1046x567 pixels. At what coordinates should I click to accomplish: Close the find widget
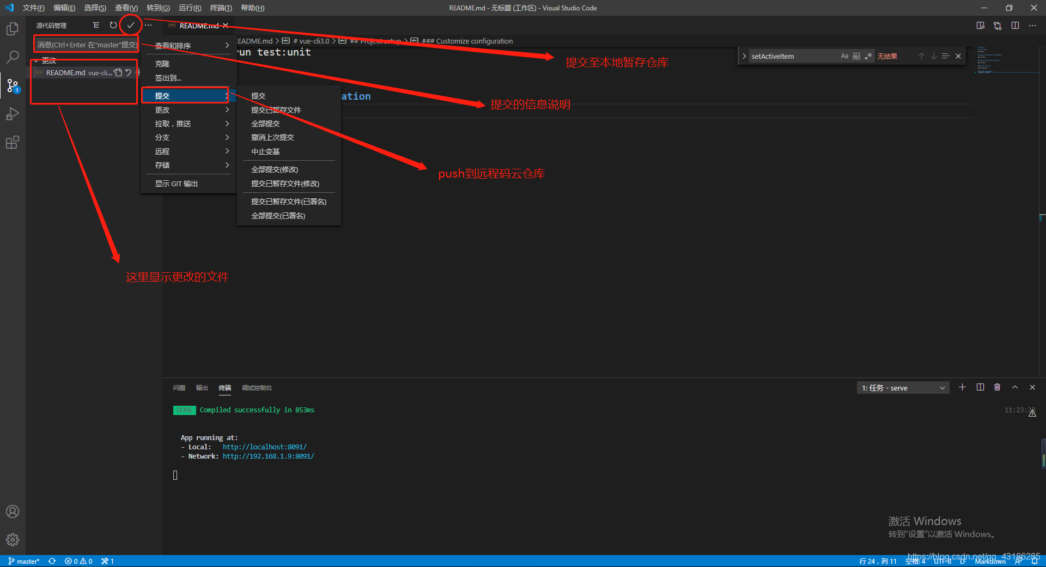click(x=958, y=56)
